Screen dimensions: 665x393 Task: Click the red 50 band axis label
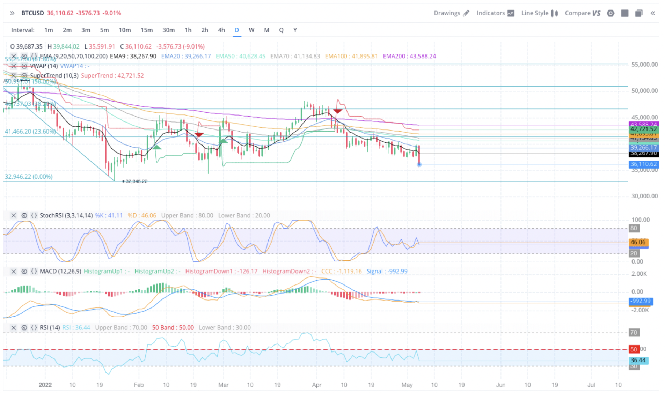coord(634,349)
